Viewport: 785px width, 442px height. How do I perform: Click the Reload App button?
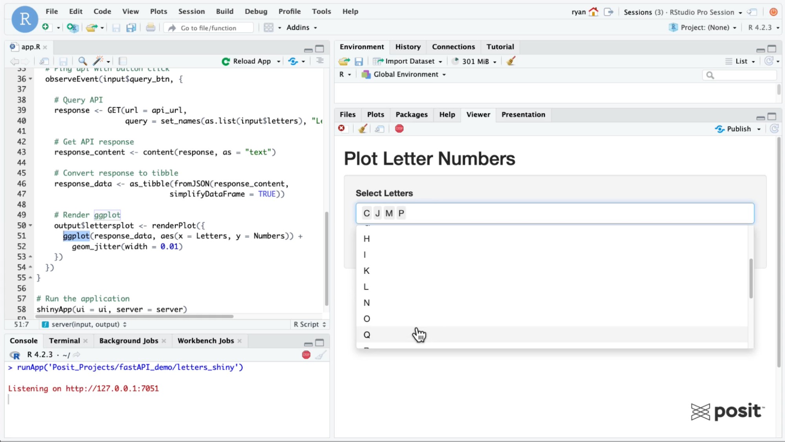(246, 61)
